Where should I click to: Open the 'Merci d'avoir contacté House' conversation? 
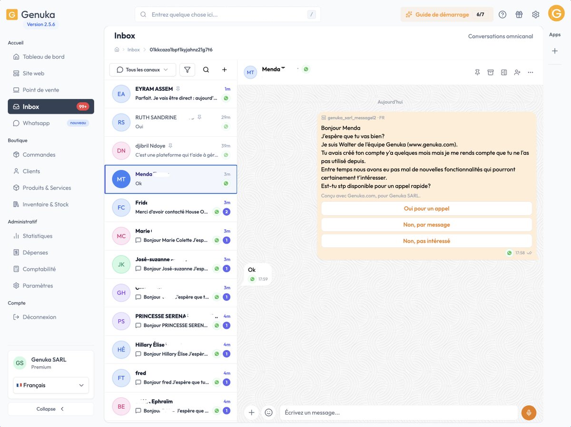[171, 208]
